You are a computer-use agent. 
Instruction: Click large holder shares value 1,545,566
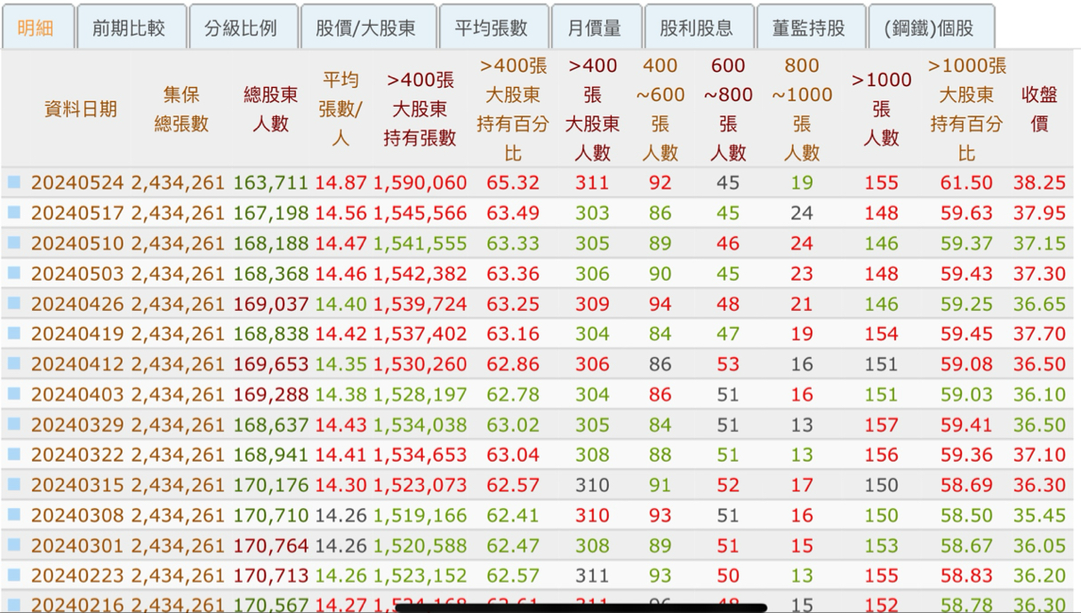pyautogui.click(x=420, y=213)
